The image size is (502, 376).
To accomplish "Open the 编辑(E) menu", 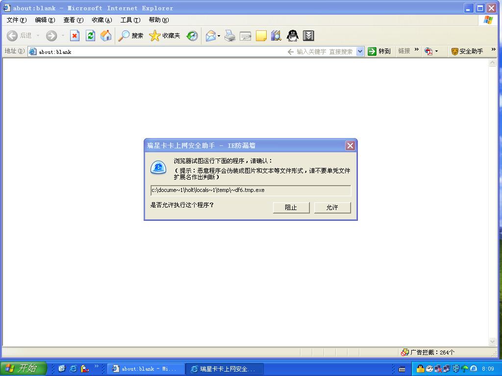I will coord(45,20).
